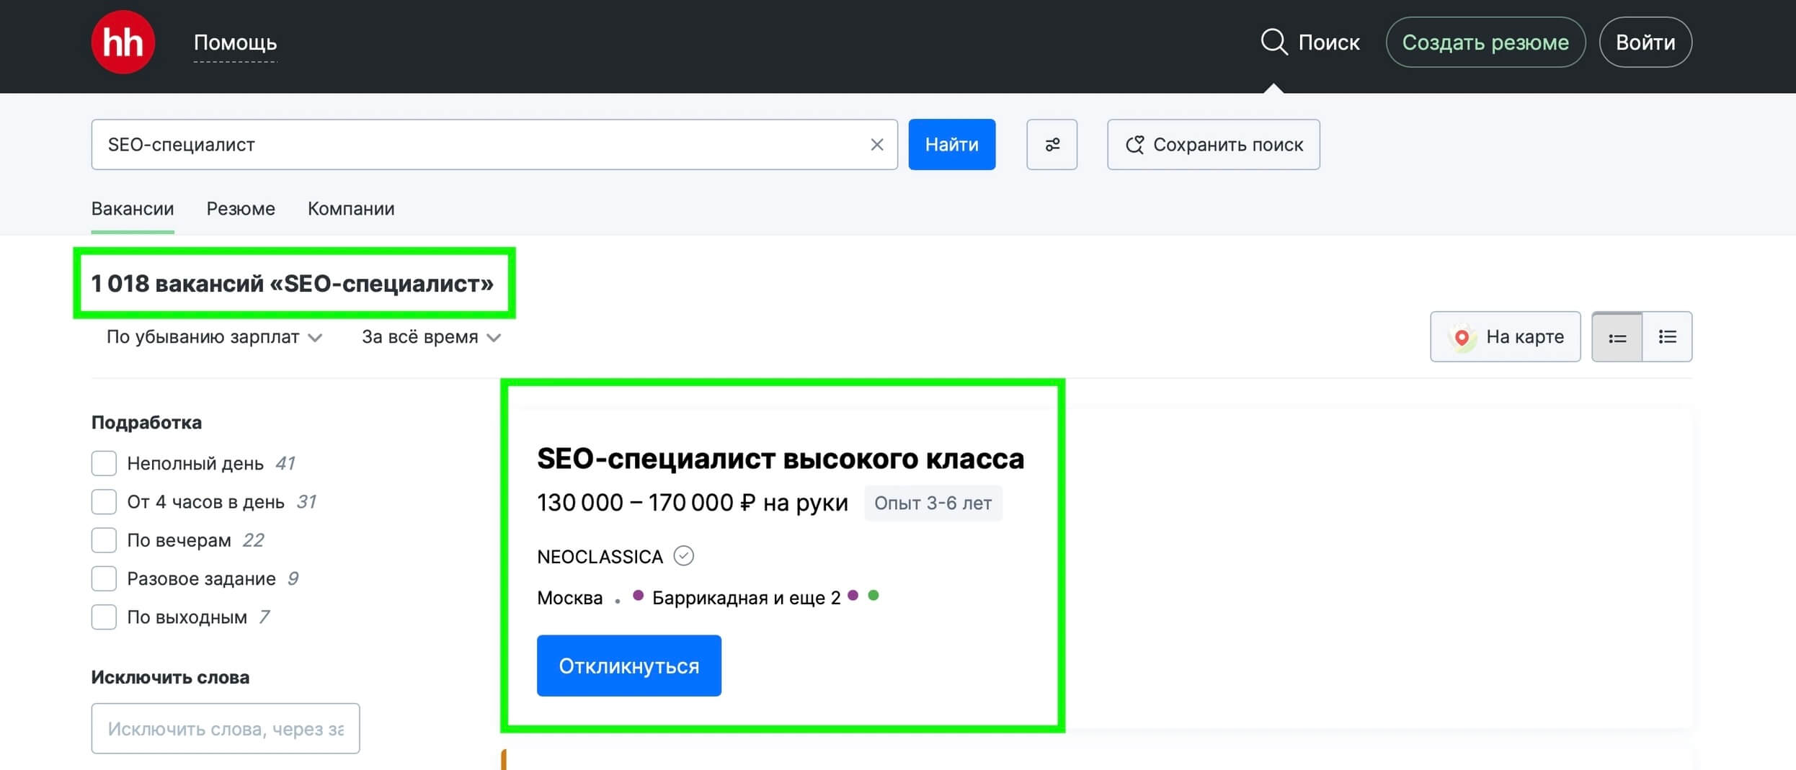This screenshot has height=770, width=1796.
Task: Click the Исключить слова input field
Action: click(226, 728)
